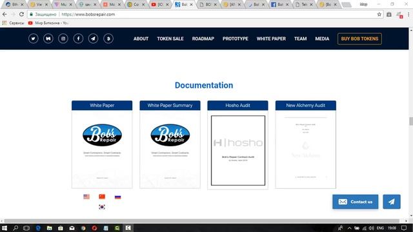
Task: Click the Documentation heading
Action: click(204, 85)
